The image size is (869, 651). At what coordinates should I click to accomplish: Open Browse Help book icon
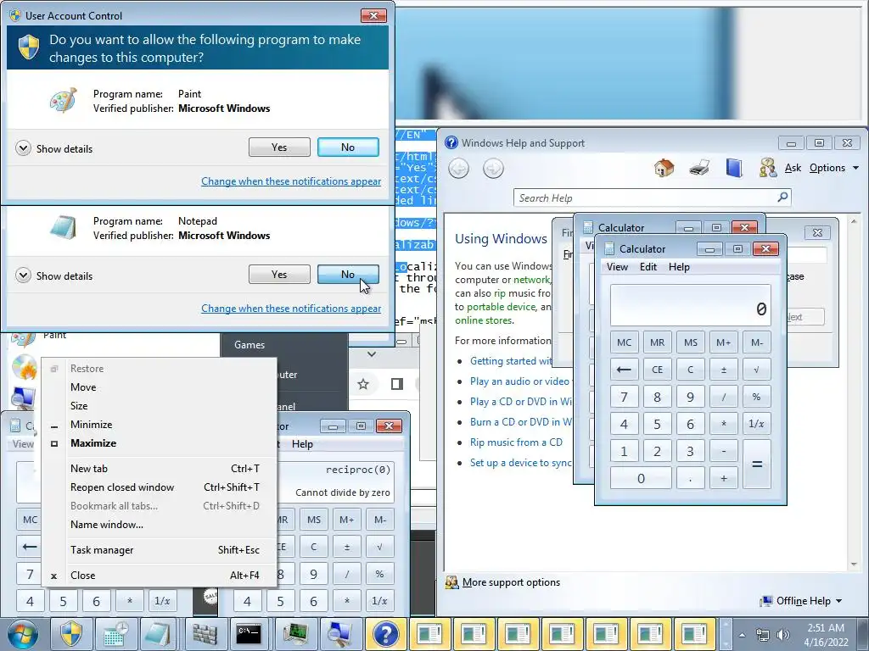click(x=734, y=168)
